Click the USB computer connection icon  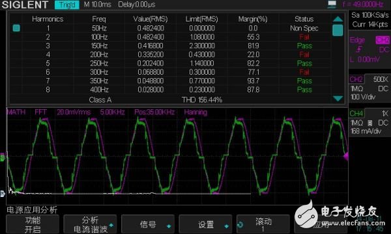coord(332,5)
